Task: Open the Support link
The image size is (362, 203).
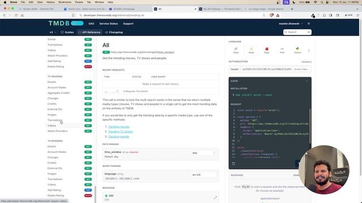Action: 128,24
